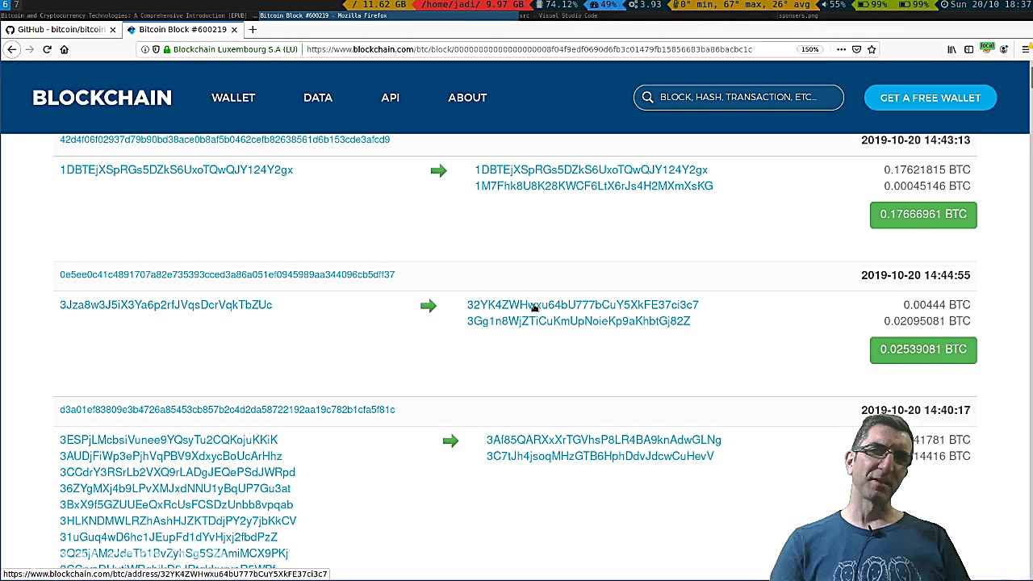This screenshot has height=581, width=1033.
Task: Open address 3HLKNDMWLRZhAshHJZKTDdjPY2y7jbKkCV
Action: point(178,520)
